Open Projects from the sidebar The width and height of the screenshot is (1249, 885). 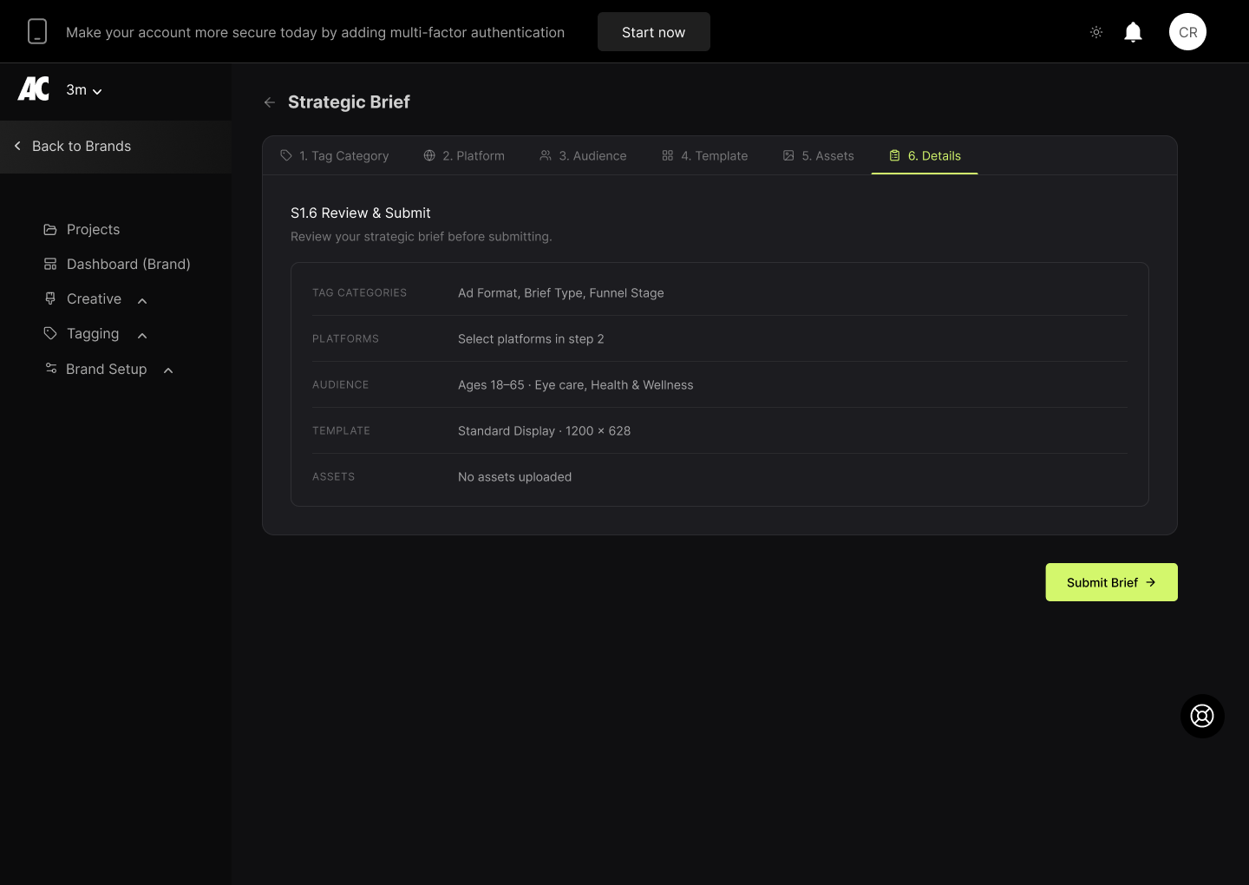(x=93, y=229)
